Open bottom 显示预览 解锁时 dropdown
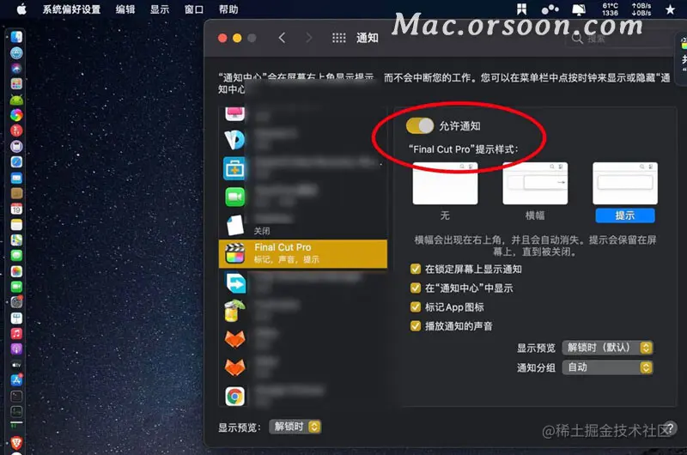The height and width of the screenshot is (455, 687). click(295, 427)
